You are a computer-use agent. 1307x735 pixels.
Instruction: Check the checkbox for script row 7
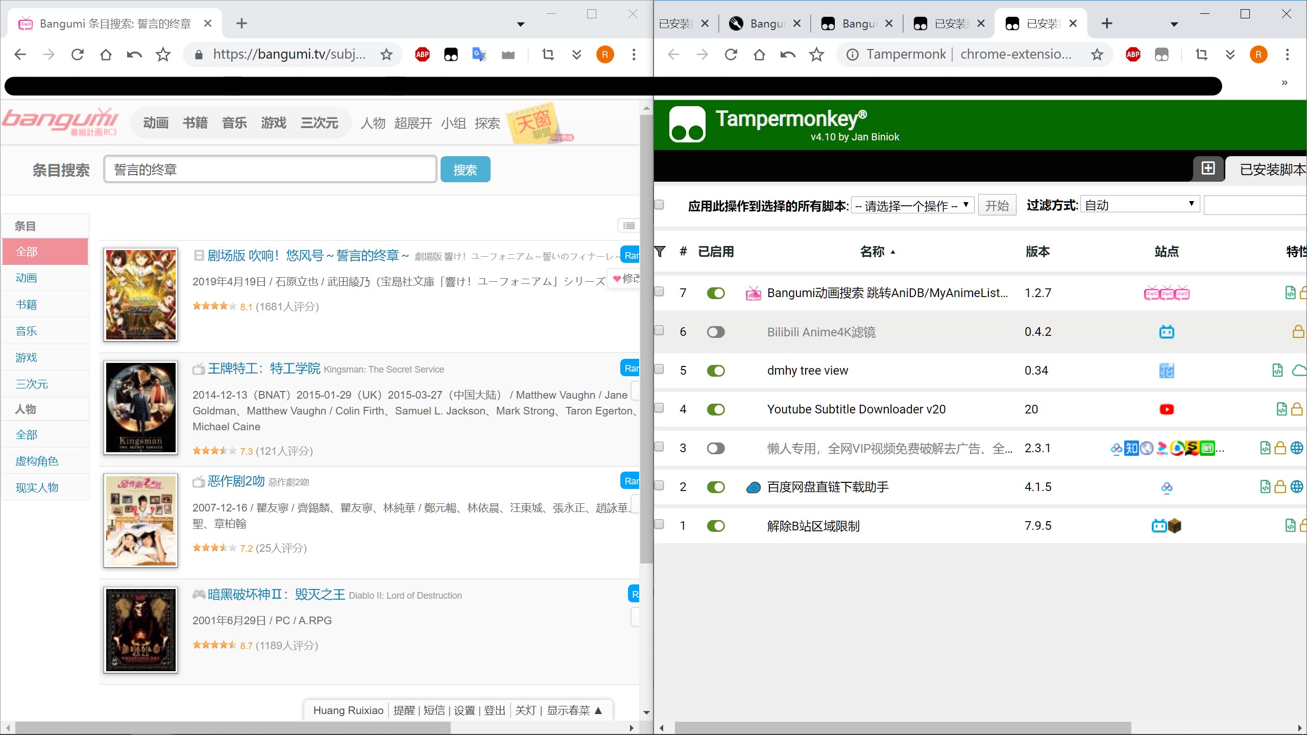659,291
